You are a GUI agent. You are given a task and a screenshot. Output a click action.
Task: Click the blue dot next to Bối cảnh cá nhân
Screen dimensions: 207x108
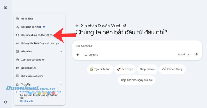tap(44, 27)
